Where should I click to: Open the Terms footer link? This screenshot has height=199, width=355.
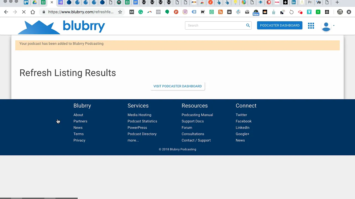pyautogui.click(x=78, y=134)
